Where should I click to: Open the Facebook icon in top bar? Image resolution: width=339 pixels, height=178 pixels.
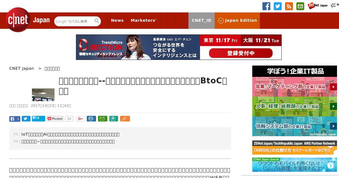pos(266,6)
